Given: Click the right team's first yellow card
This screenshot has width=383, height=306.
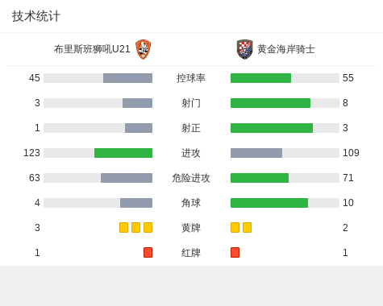Looking at the screenshot, I should coord(235,228).
